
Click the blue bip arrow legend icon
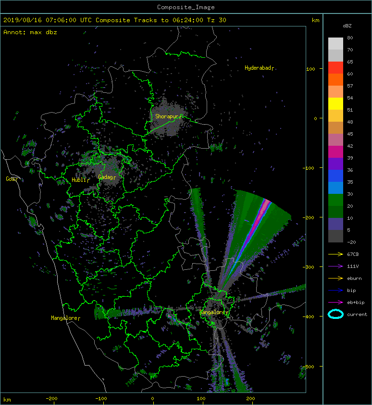click(x=335, y=291)
